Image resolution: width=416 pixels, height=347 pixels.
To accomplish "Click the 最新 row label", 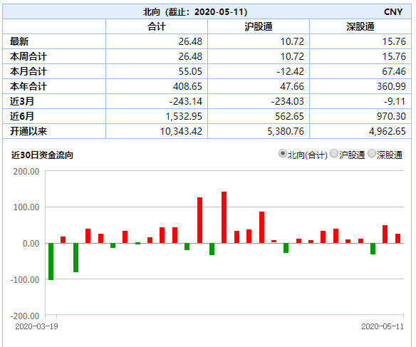I will click(19, 41).
